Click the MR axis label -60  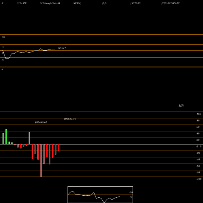coord(198,166)
